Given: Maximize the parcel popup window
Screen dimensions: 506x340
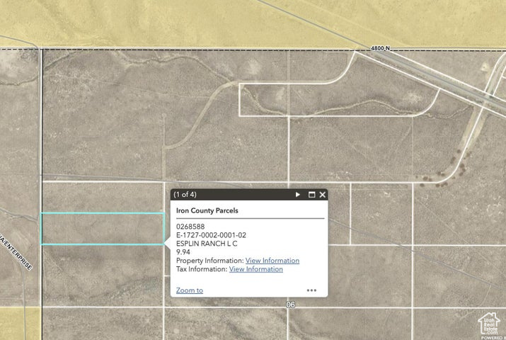Looking at the screenshot, I should pos(311,194).
